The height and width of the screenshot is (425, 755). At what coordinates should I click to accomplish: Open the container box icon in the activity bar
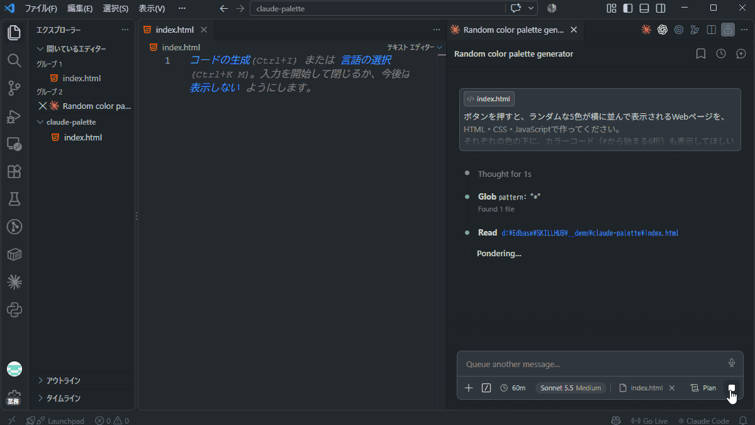14,254
